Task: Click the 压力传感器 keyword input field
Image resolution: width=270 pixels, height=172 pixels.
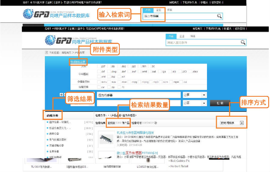Action: (x=139, y=95)
